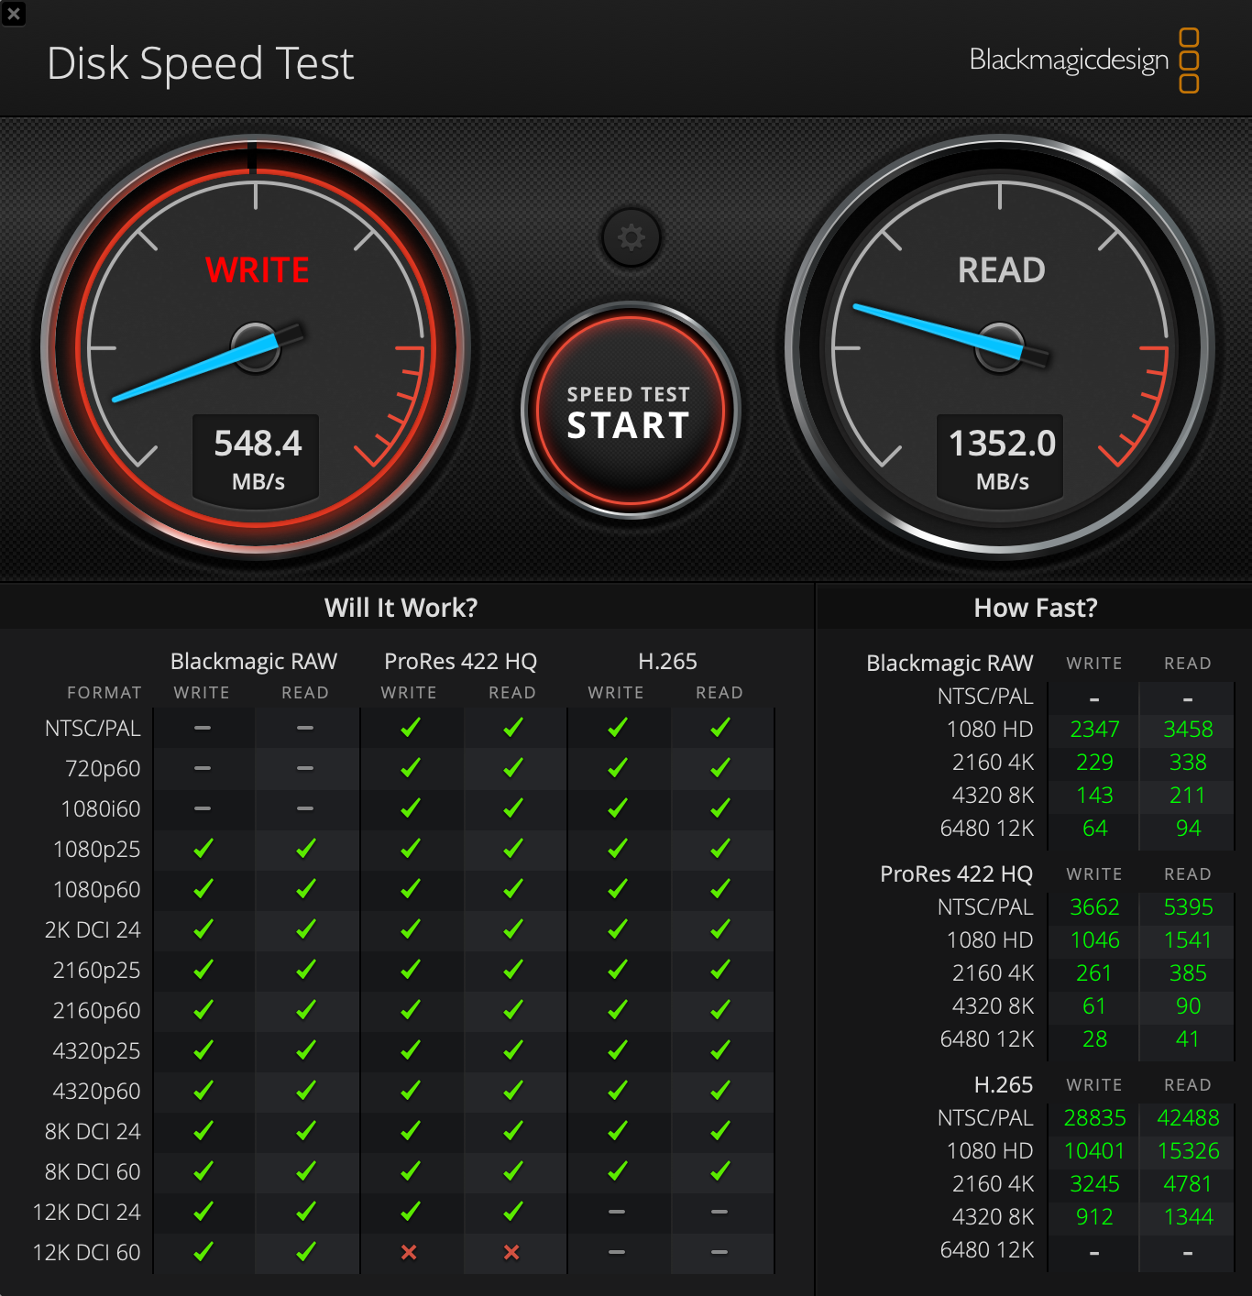Image resolution: width=1252 pixels, height=1296 pixels.
Task: Open the settings gear above Start button
Action: pyautogui.click(x=631, y=237)
